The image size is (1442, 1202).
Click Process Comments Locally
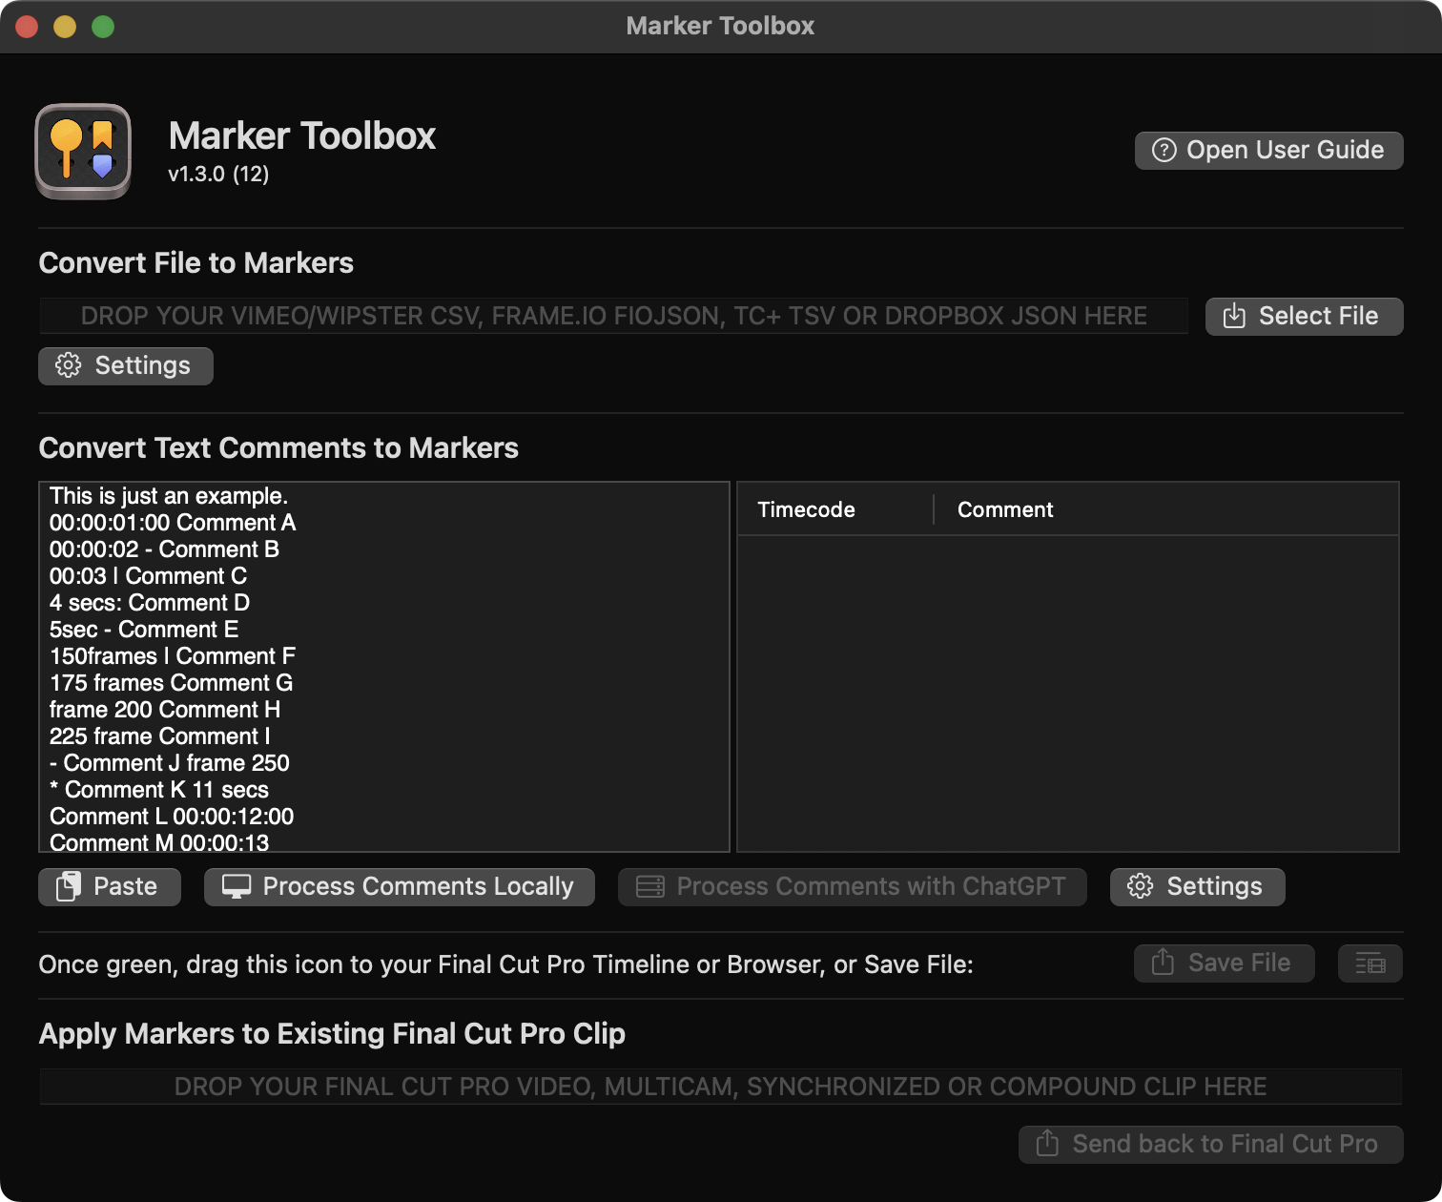pyautogui.click(x=400, y=887)
